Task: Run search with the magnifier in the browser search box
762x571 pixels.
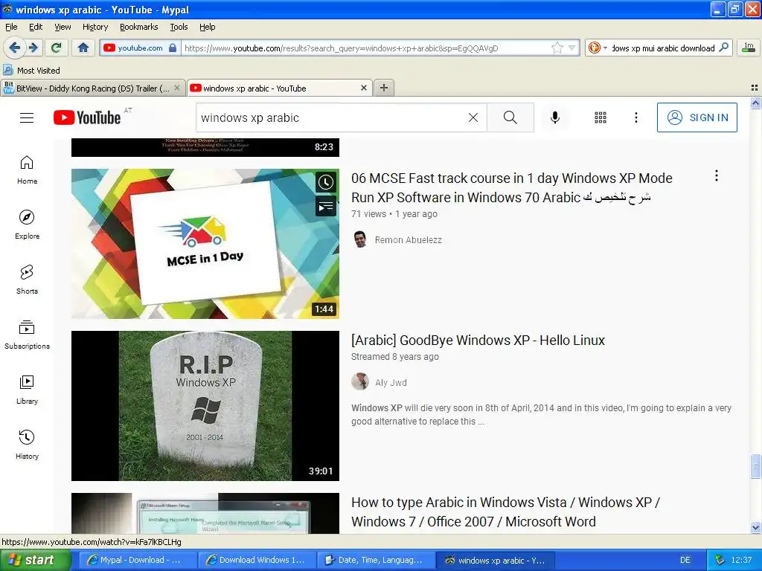Action: pos(723,48)
